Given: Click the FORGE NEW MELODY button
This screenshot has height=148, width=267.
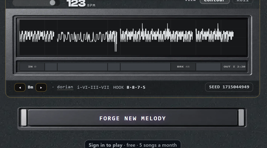Looking at the screenshot, I should [132, 118].
